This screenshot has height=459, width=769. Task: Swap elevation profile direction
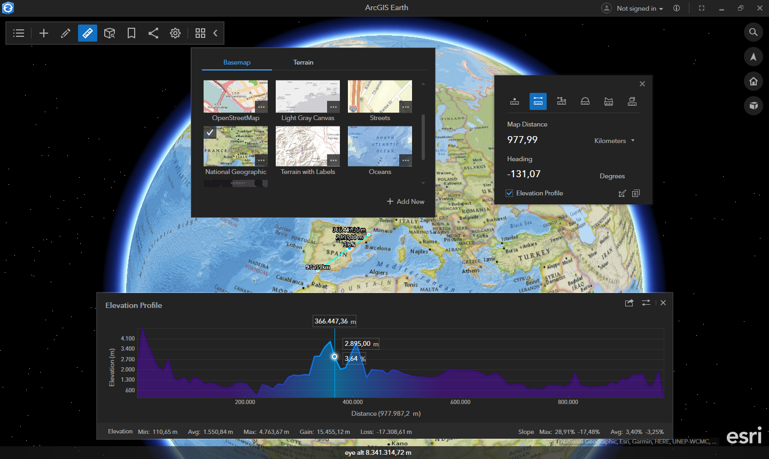click(x=646, y=303)
